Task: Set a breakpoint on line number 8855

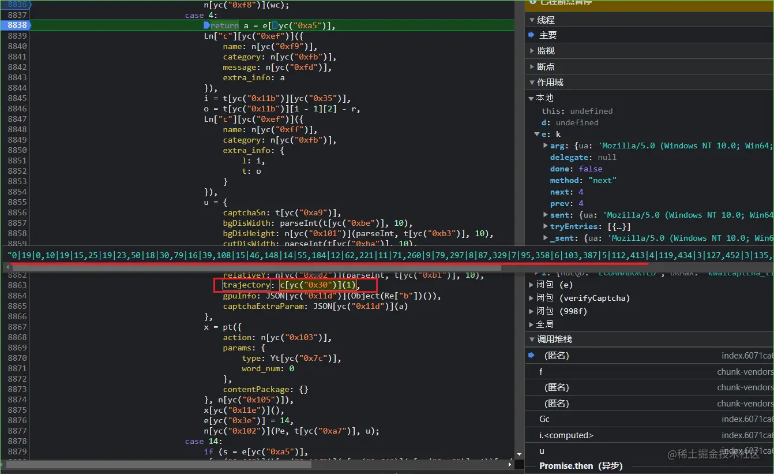Action: click(17, 202)
